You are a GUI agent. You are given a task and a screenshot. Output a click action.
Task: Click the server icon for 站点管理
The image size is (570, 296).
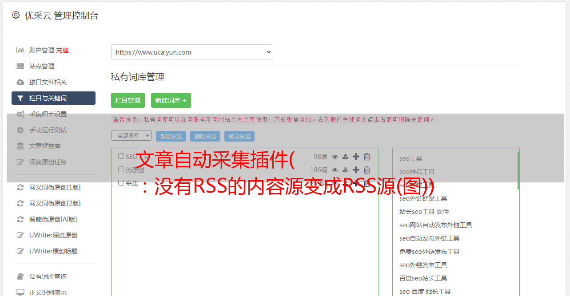pyautogui.click(x=20, y=66)
